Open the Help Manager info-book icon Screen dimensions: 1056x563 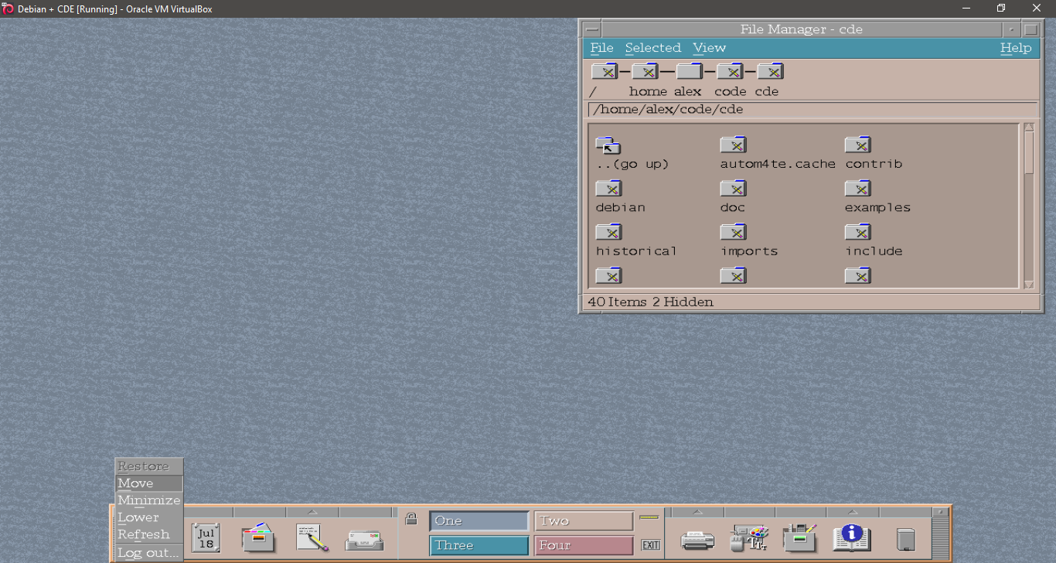pyautogui.click(x=852, y=537)
